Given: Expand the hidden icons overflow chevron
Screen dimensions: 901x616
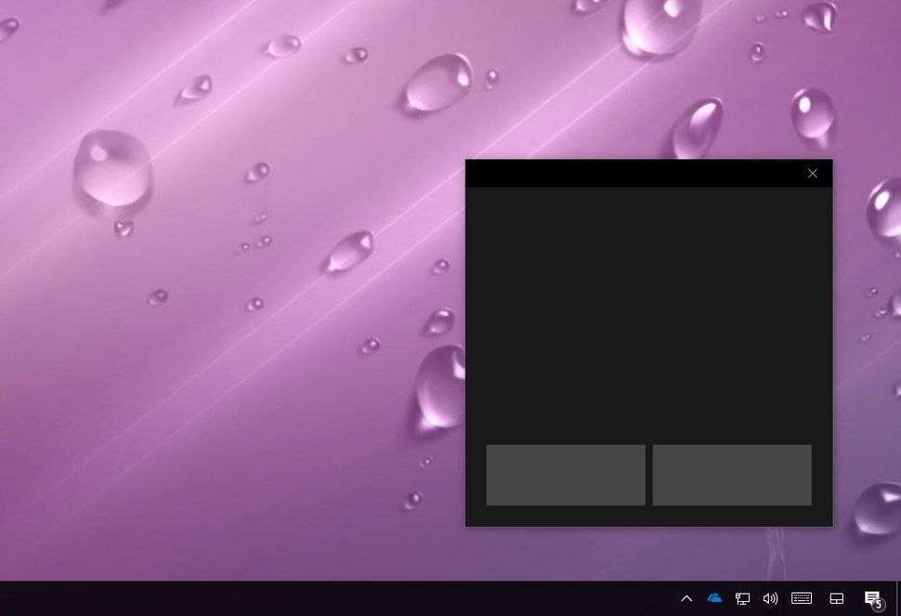Looking at the screenshot, I should (686, 598).
